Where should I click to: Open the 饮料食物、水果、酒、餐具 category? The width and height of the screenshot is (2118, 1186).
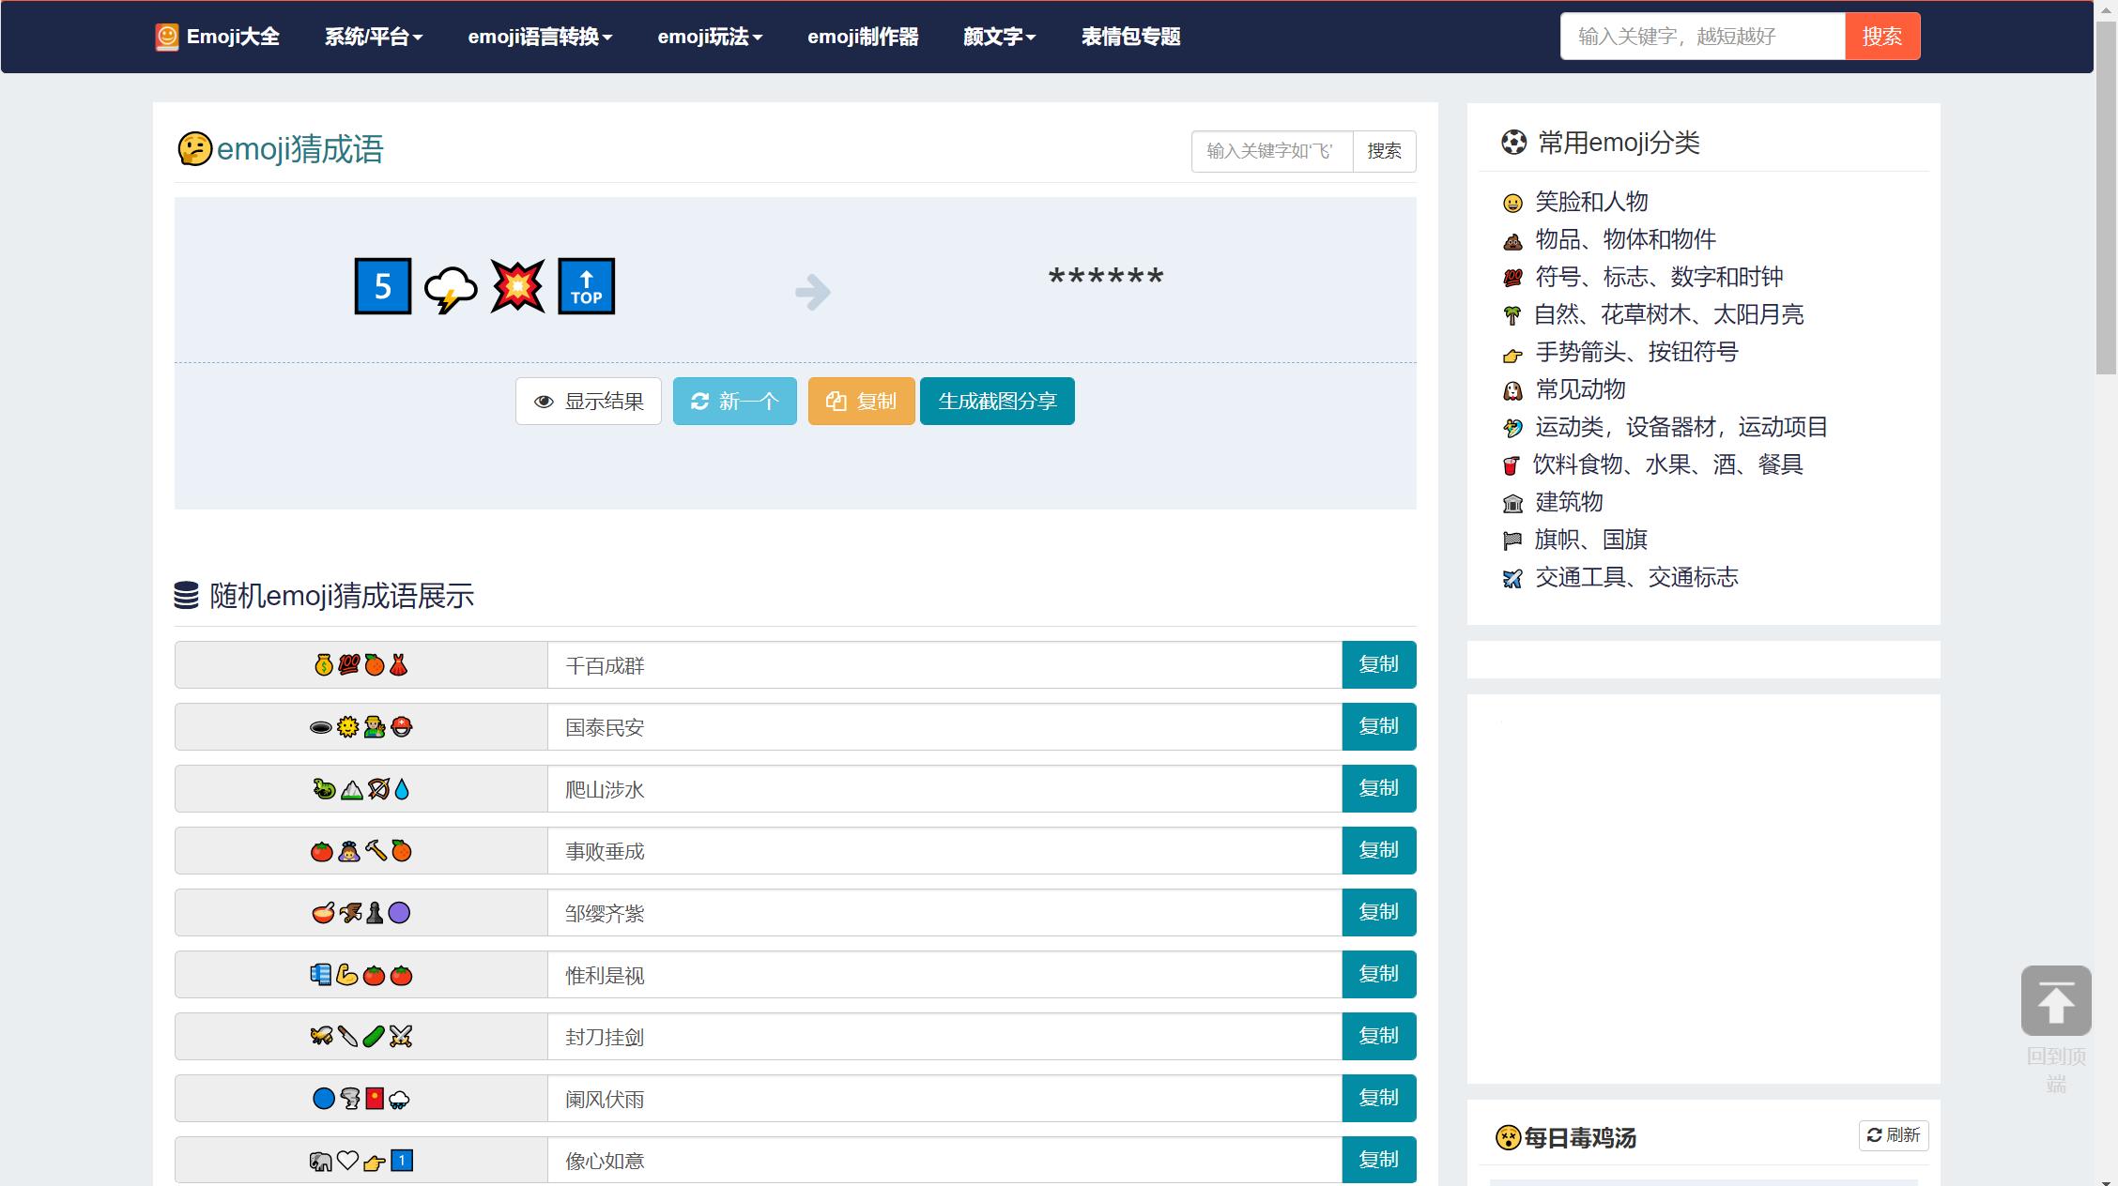[1668, 464]
